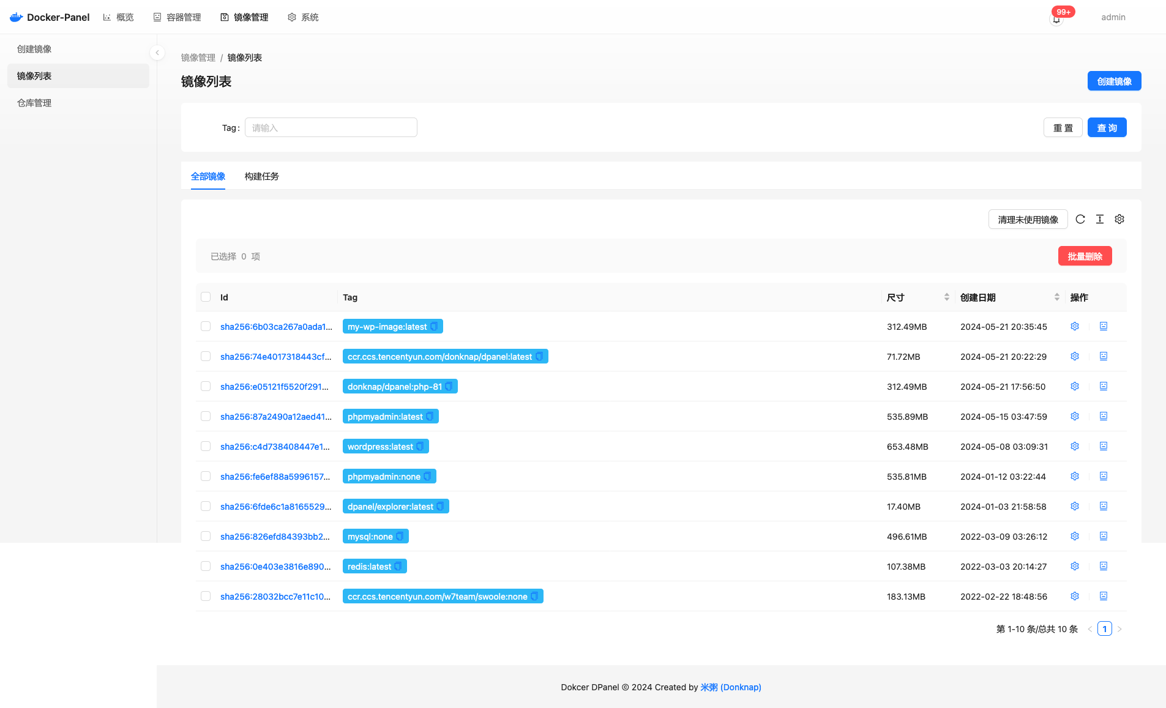Sort images by 尺寸 column
Image resolution: width=1166 pixels, height=708 pixels.
point(946,297)
